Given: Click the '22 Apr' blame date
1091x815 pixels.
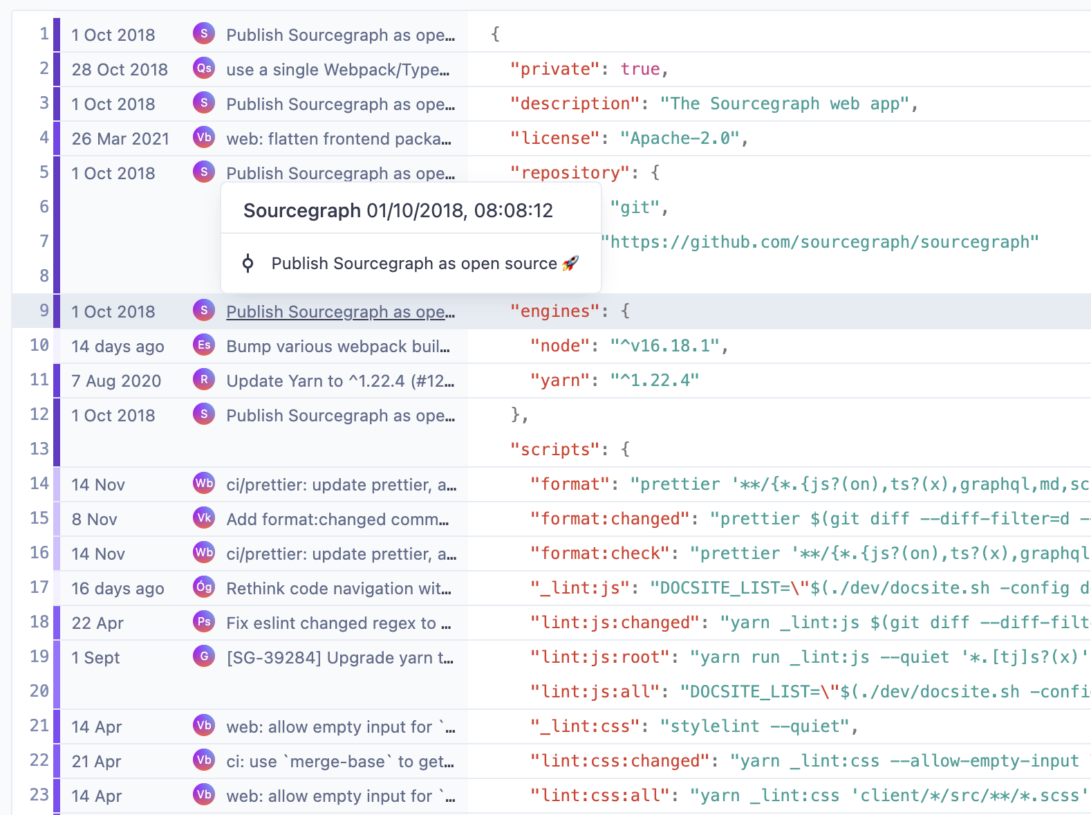Looking at the screenshot, I should coord(97,623).
